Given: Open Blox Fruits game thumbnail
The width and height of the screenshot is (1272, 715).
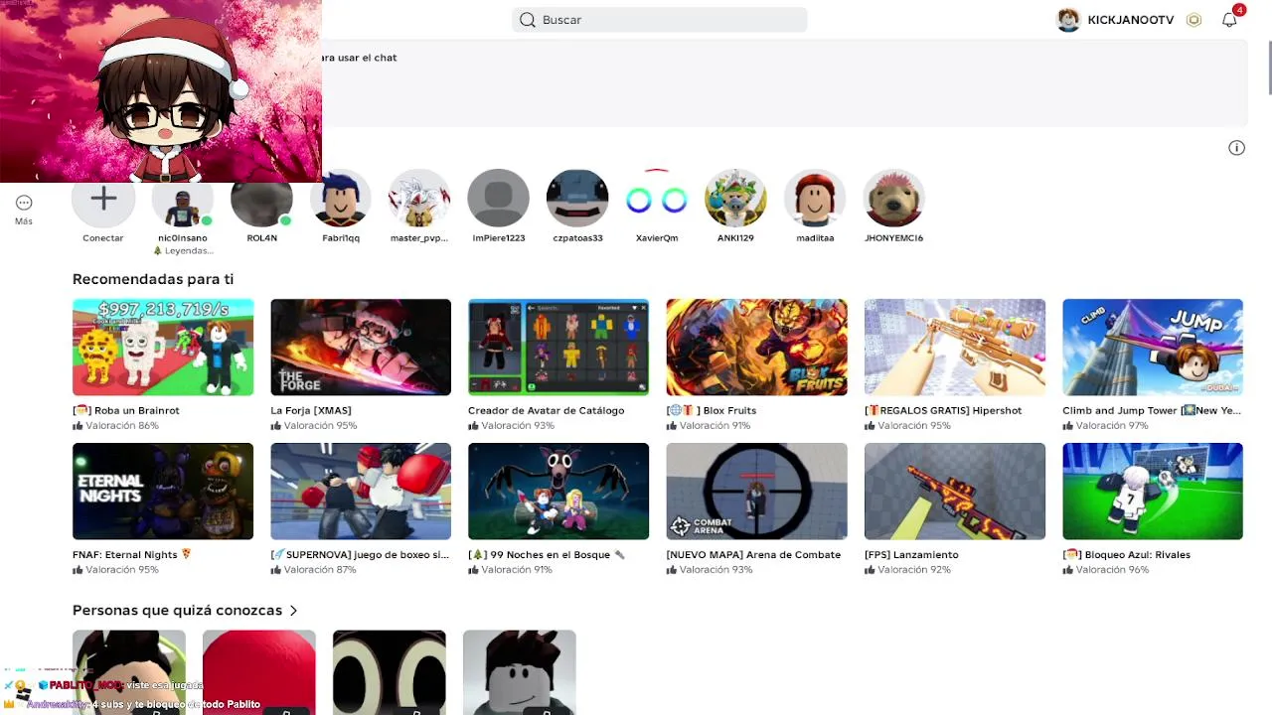Looking at the screenshot, I should pos(757,348).
